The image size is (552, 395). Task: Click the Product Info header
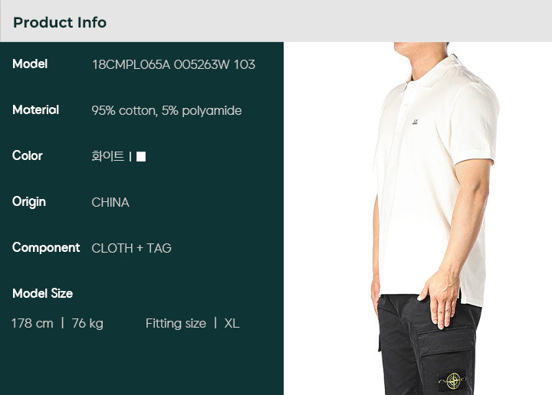point(60,22)
